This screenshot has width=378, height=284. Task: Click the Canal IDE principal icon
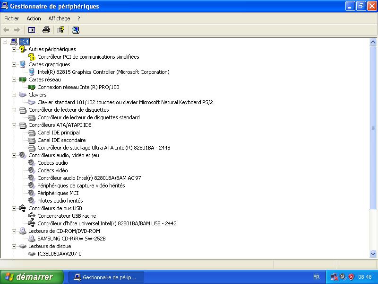pos(32,133)
